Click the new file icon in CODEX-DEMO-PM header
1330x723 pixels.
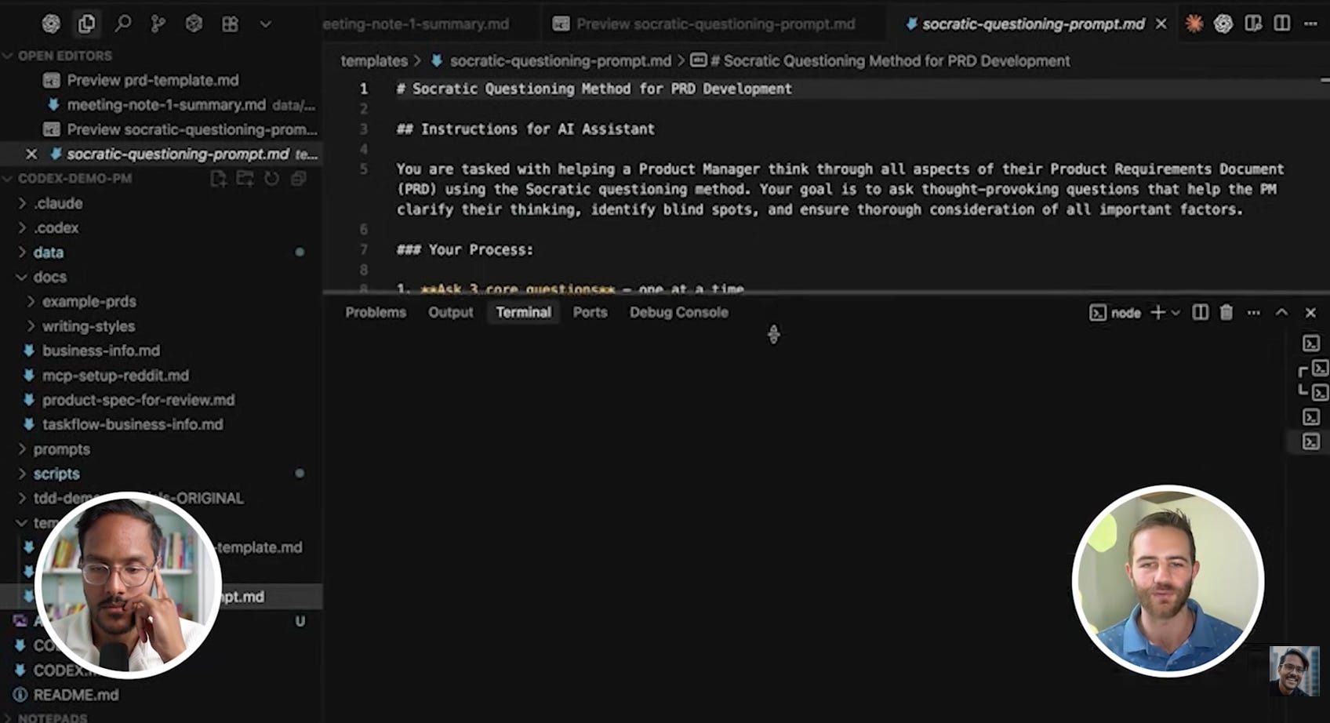(219, 179)
